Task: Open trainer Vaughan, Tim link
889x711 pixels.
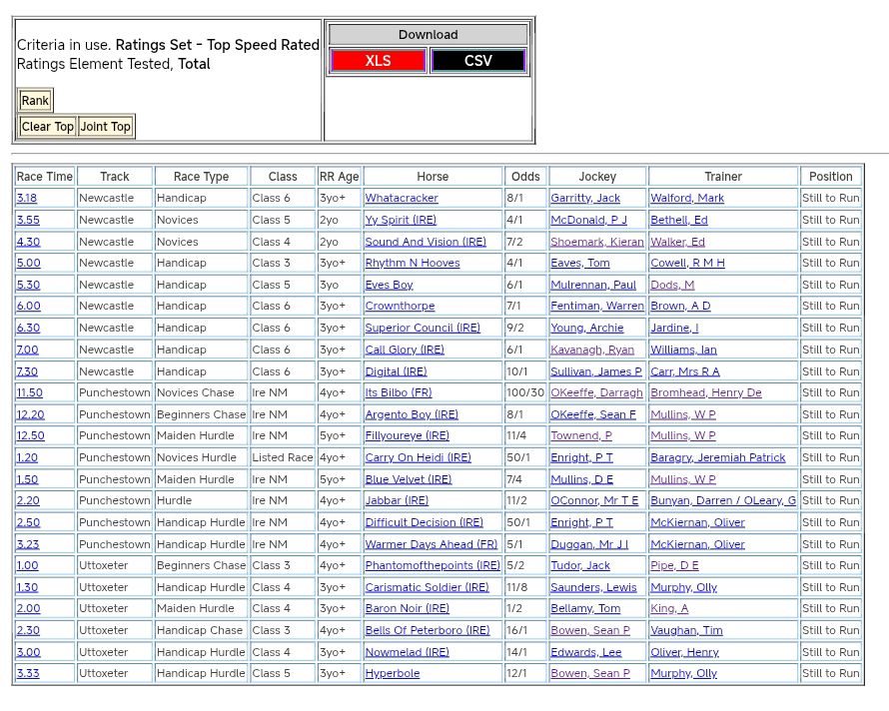Action: pyautogui.click(x=686, y=631)
